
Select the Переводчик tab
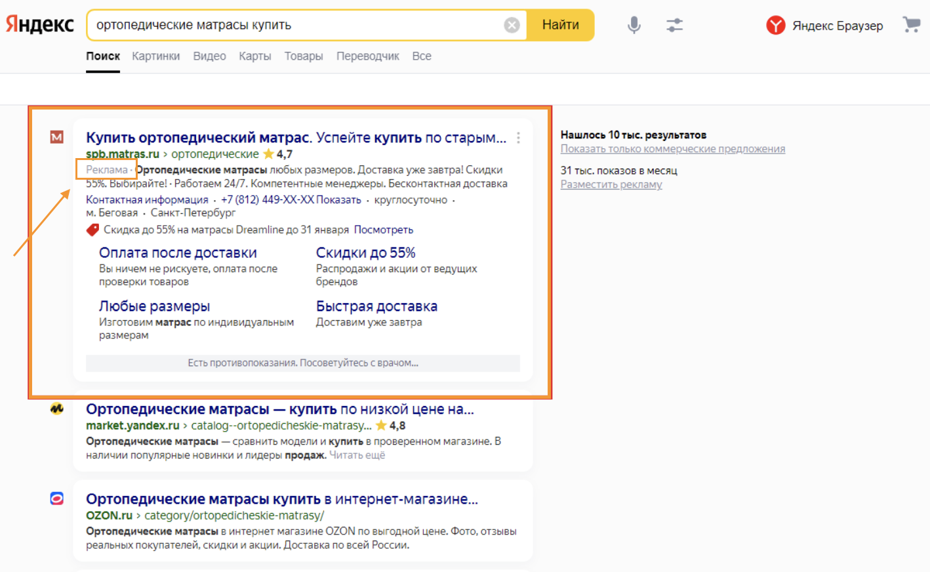[x=368, y=56]
